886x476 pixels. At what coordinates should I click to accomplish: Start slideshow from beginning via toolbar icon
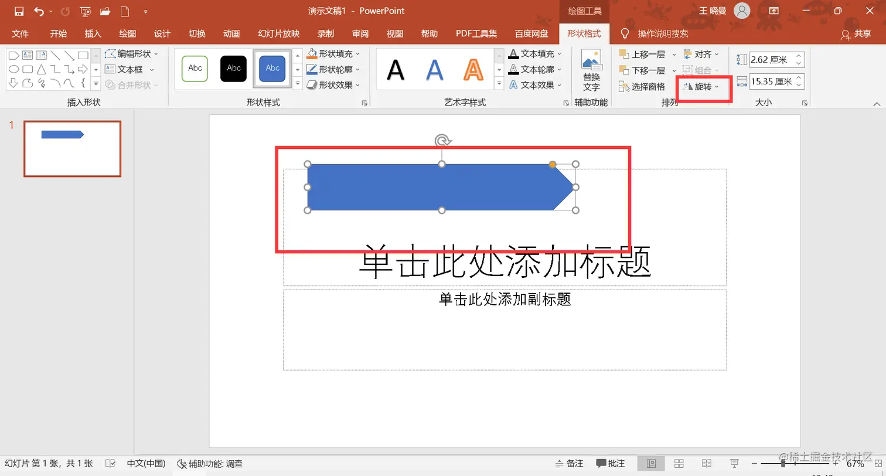coord(85,11)
